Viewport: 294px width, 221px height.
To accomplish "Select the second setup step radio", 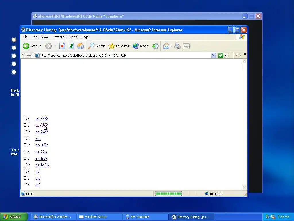I will click(x=14, y=48).
